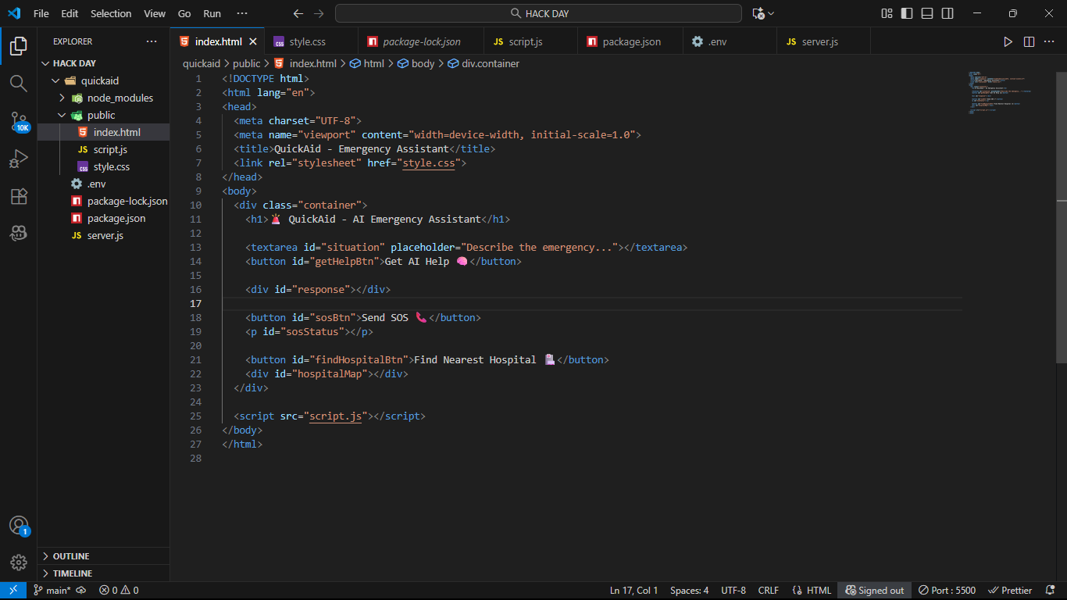Toggle the bottom Panel
The height and width of the screenshot is (600, 1067).
(927, 13)
